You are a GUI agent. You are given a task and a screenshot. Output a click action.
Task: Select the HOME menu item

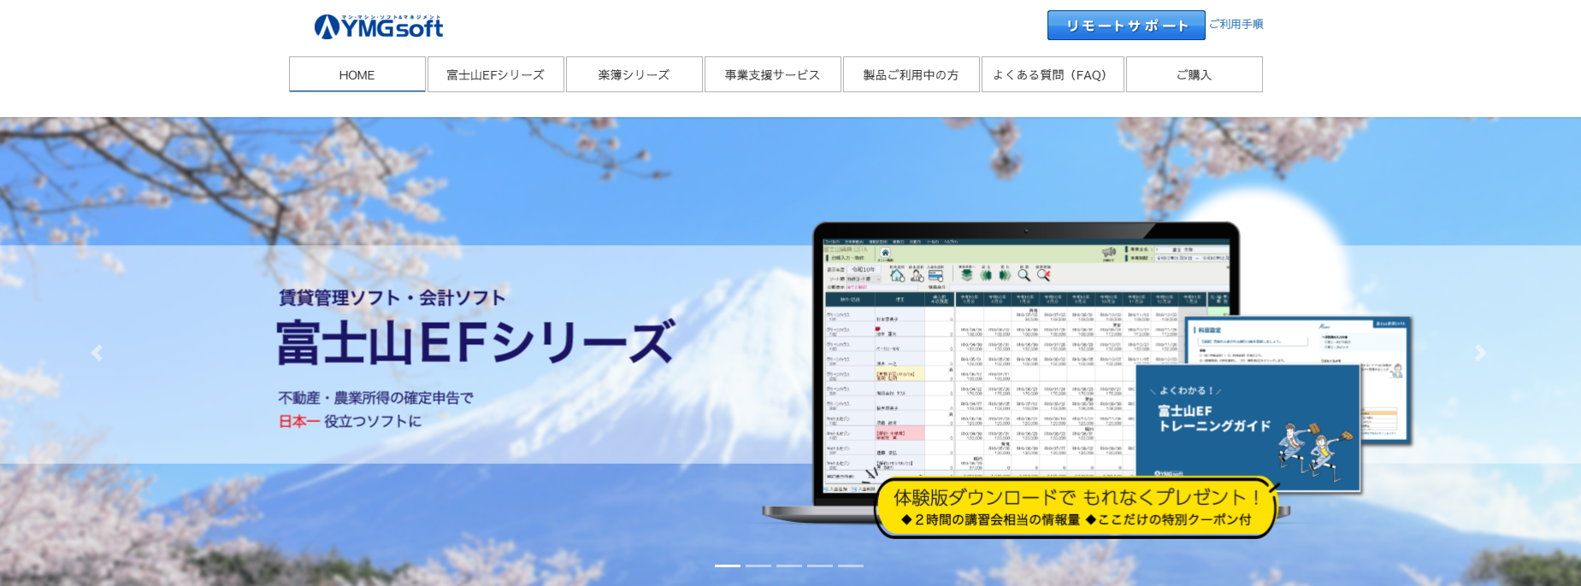pyautogui.click(x=357, y=74)
